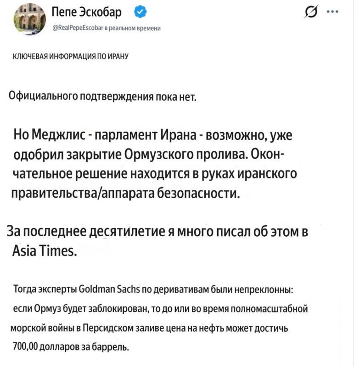The height and width of the screenshot is (367, 354).
Task: Open Grok analysis via the circle-slash icon
Action: [310, 11]
